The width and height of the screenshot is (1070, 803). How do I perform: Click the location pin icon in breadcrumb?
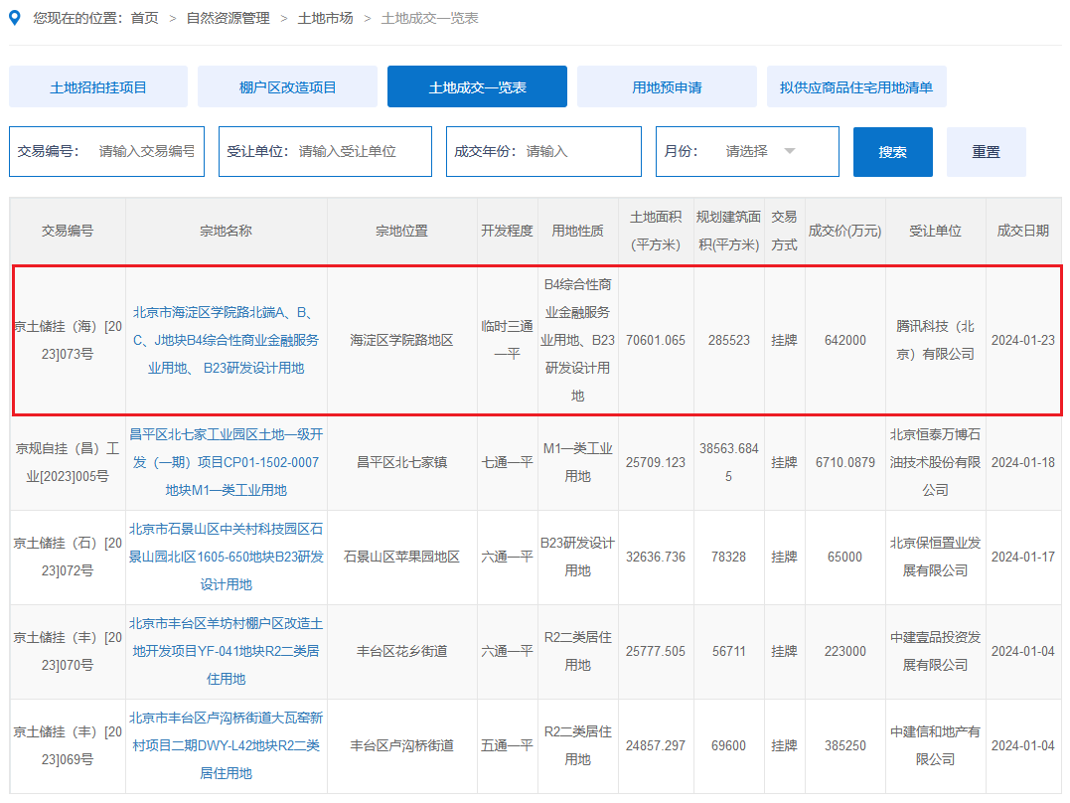[14, 17]
